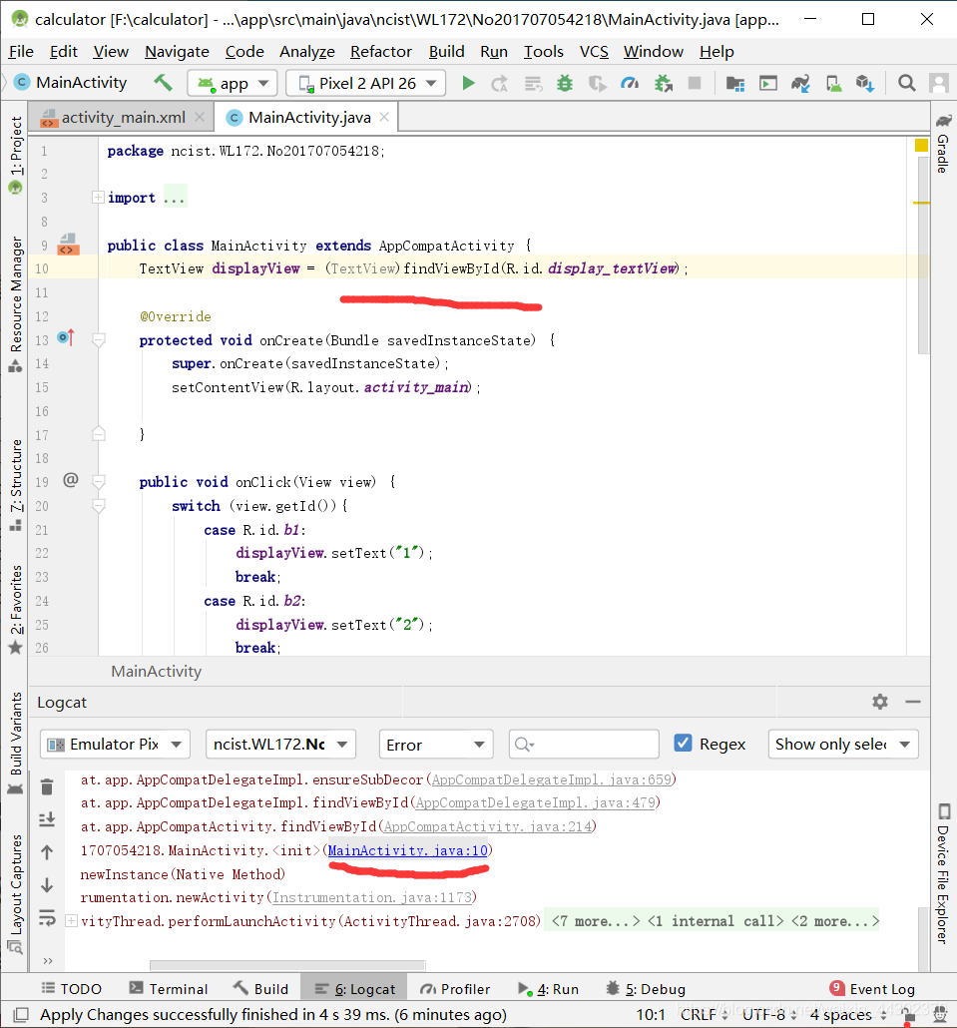The height and width of the screenshot is (1028, 957).
Task: Start debugging with the Debug bug icon
Action: coord(564,83)
